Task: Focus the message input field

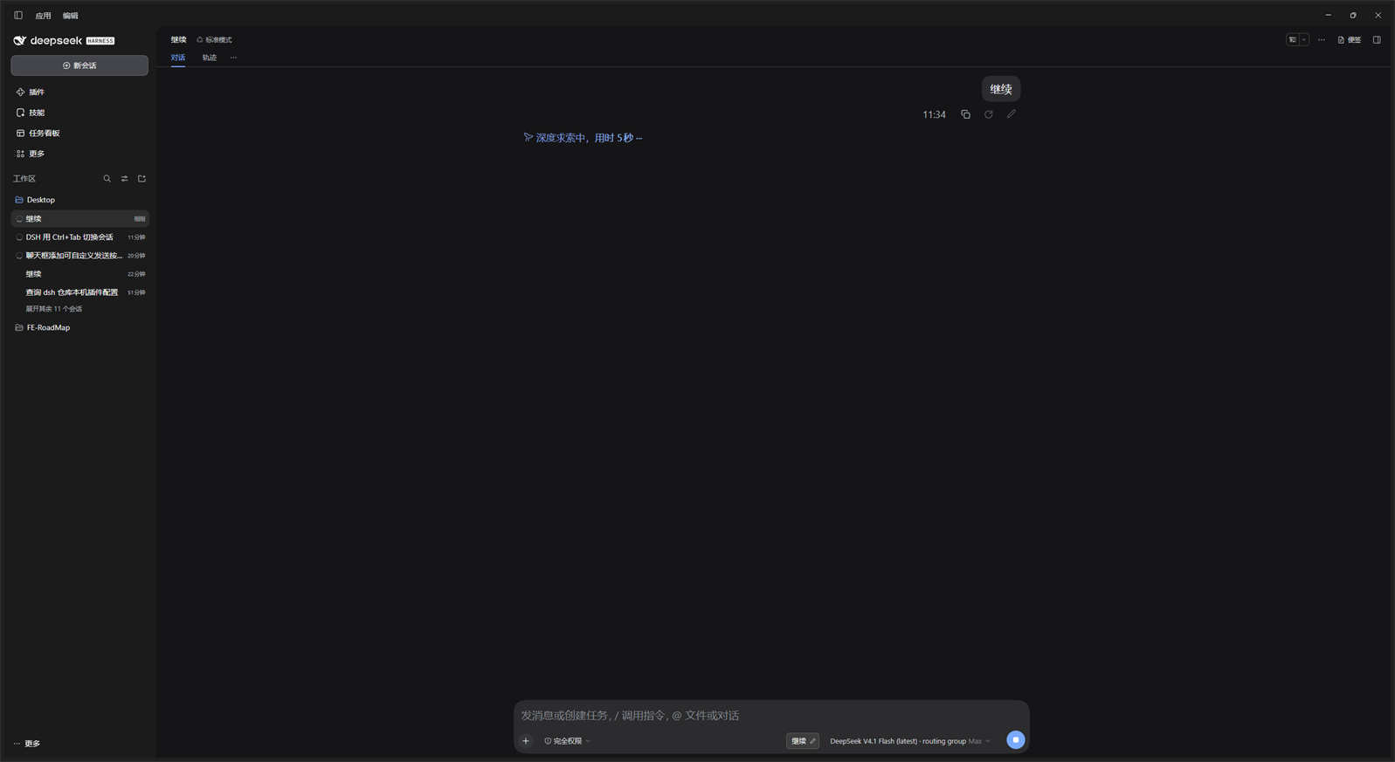Action: (770, 716)
